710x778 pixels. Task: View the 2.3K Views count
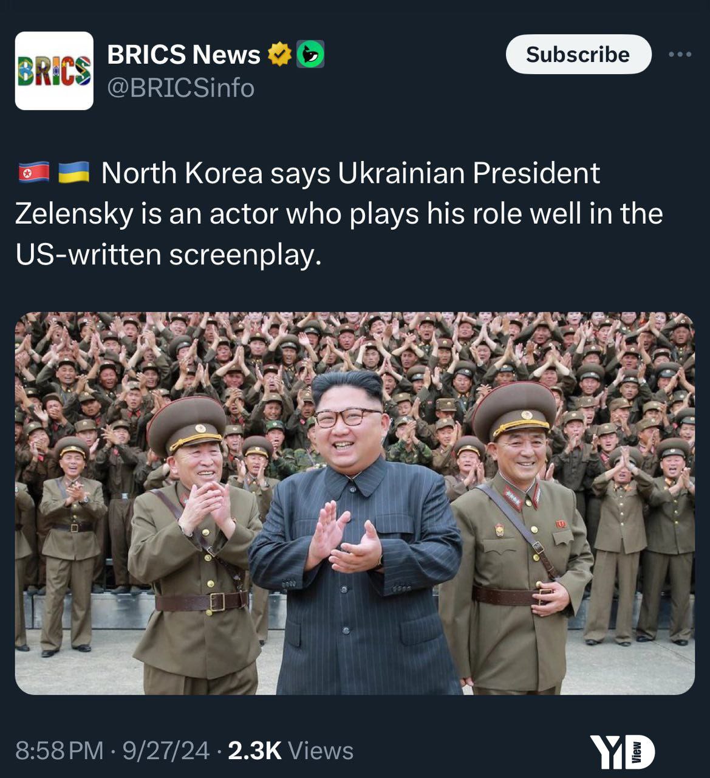point(290,751)
